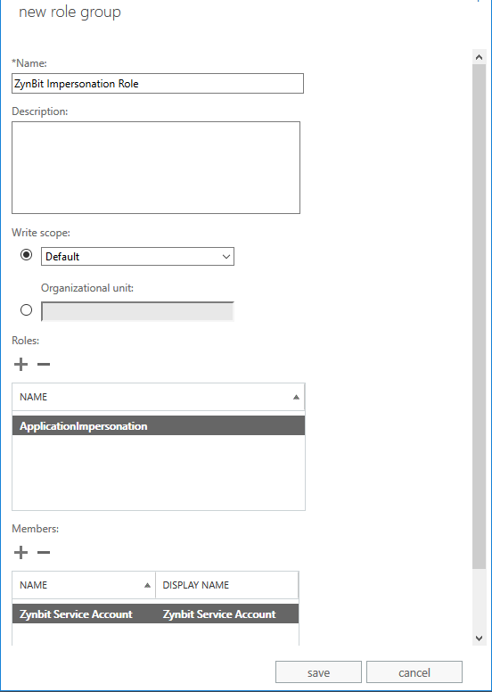Click the Organizational unit text field
The height and width of the screenshot is (692, 492).
(137, 311)
